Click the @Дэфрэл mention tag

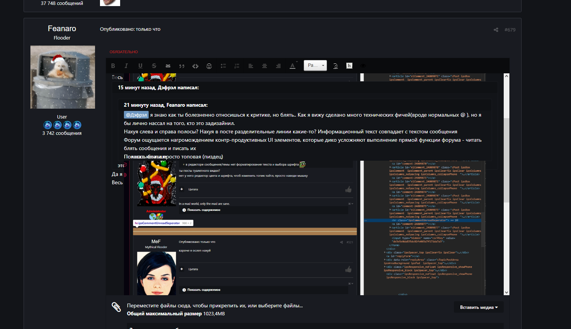[x=136, y=115]
